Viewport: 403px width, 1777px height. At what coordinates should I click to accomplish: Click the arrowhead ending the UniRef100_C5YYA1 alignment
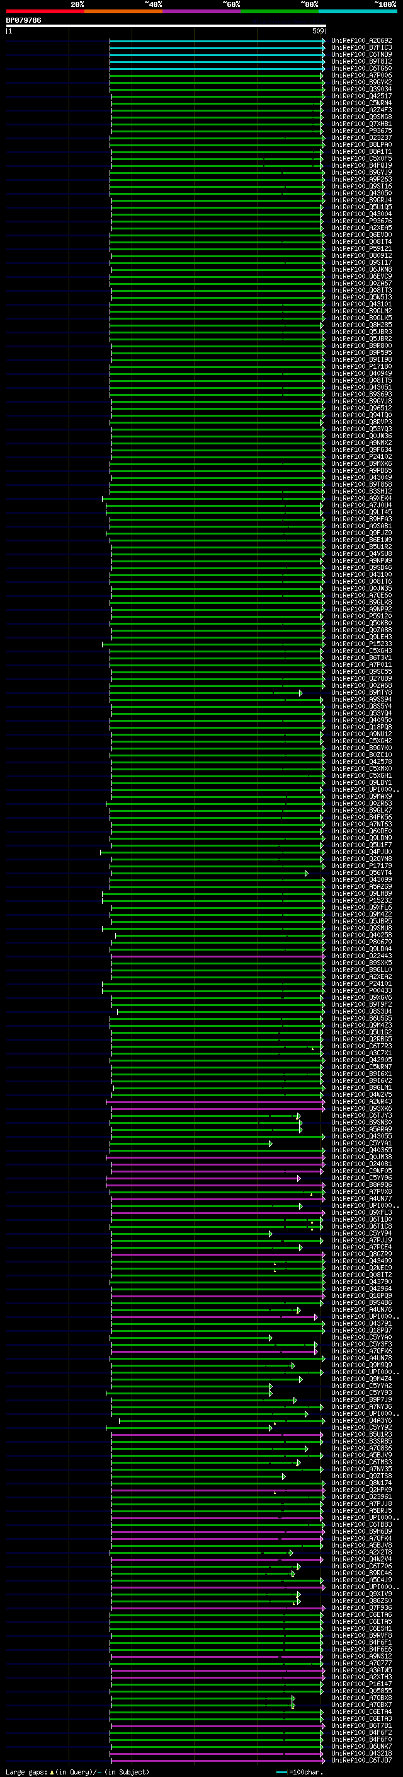coord(271,1143)
